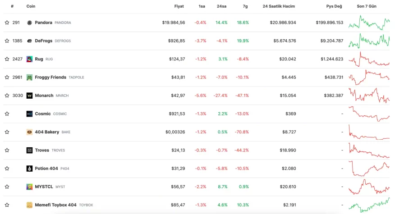Screen dimensions: 395x214
Task: Click the Froggy Friends coin icon
Action: pos(29,77)
